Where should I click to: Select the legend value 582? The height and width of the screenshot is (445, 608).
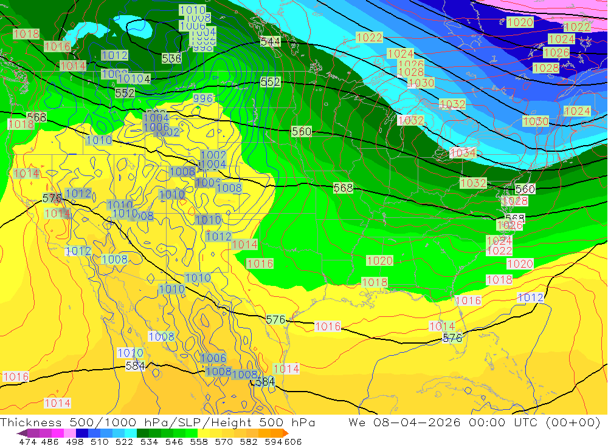tap(248, 441)
